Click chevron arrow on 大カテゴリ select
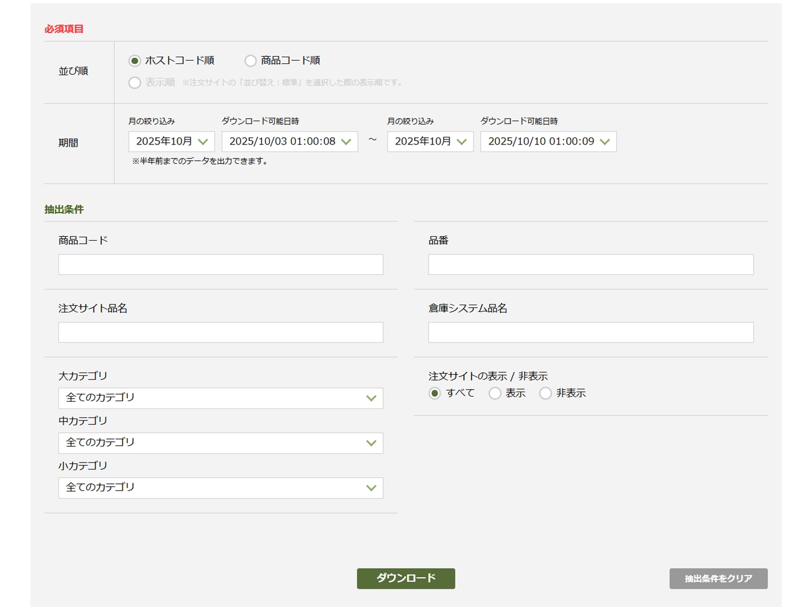The height and width of the screenshot is (607, 810). pos(371,398)
